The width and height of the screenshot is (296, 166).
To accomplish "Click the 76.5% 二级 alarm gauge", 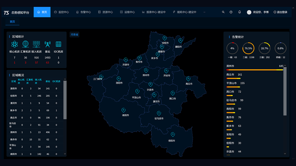I will 249,48.
